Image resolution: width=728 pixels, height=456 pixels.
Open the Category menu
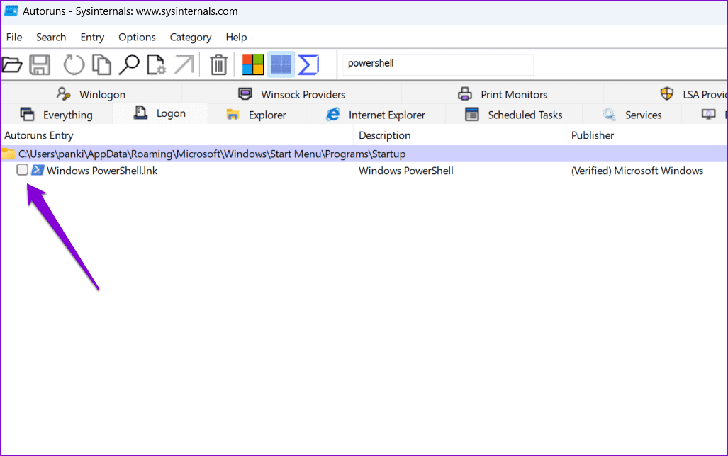click(191, 37)
